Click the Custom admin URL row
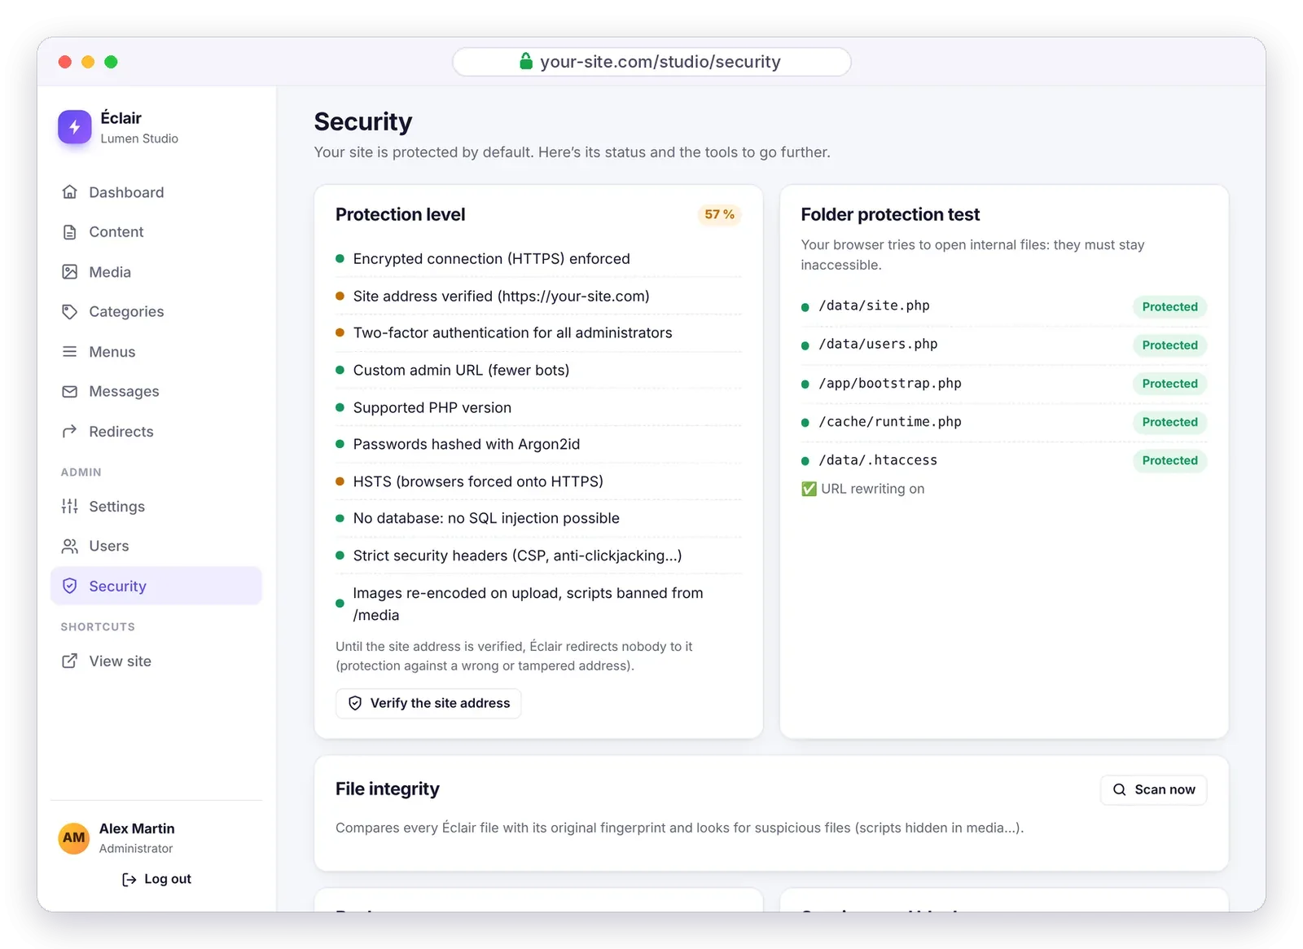 point(538,370)
